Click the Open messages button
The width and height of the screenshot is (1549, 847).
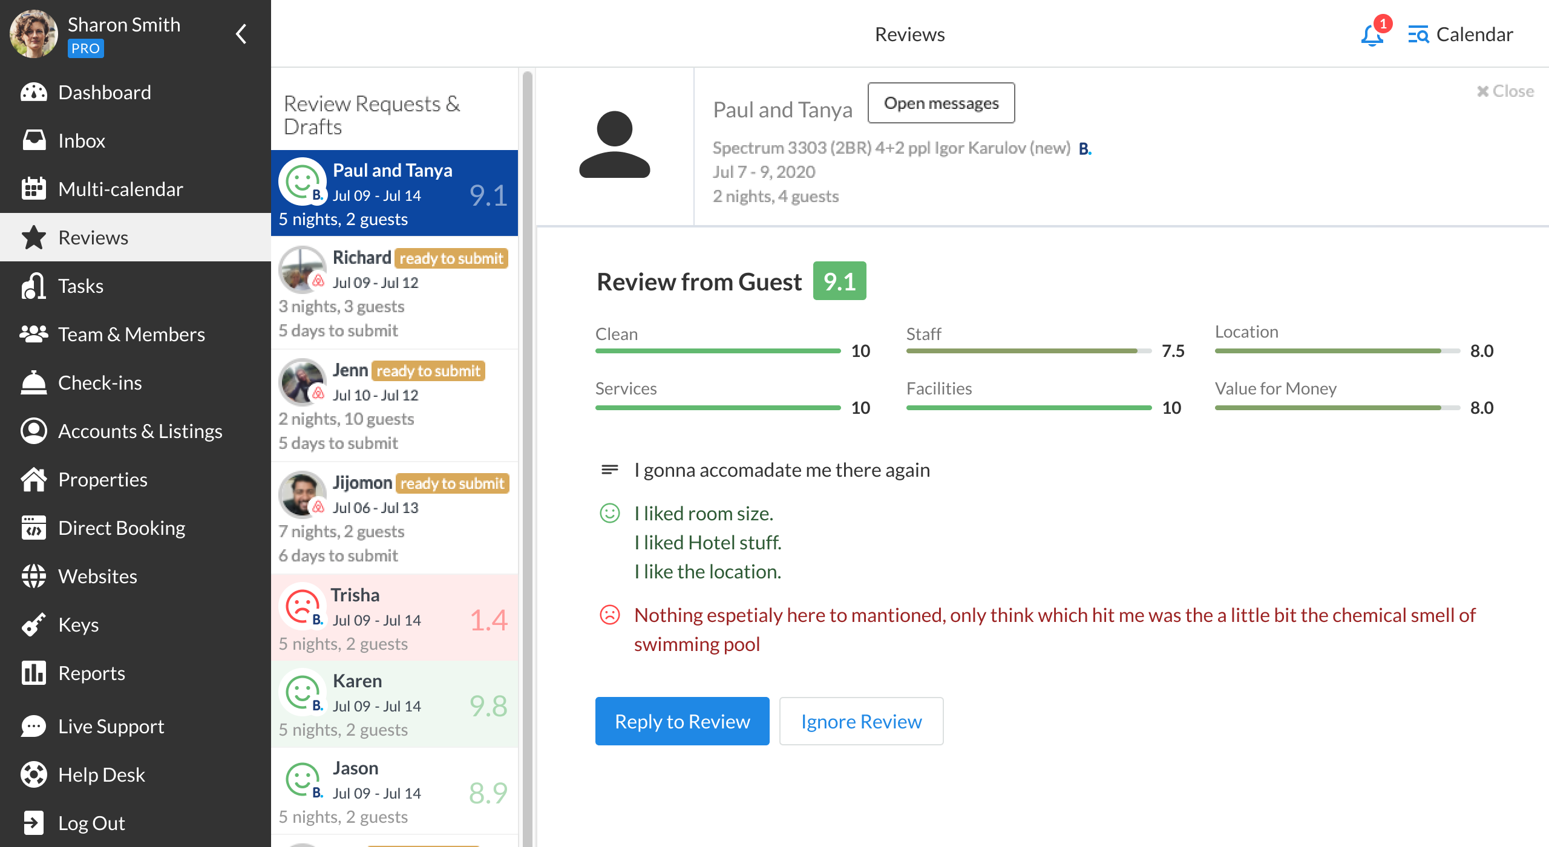(940, 103)
